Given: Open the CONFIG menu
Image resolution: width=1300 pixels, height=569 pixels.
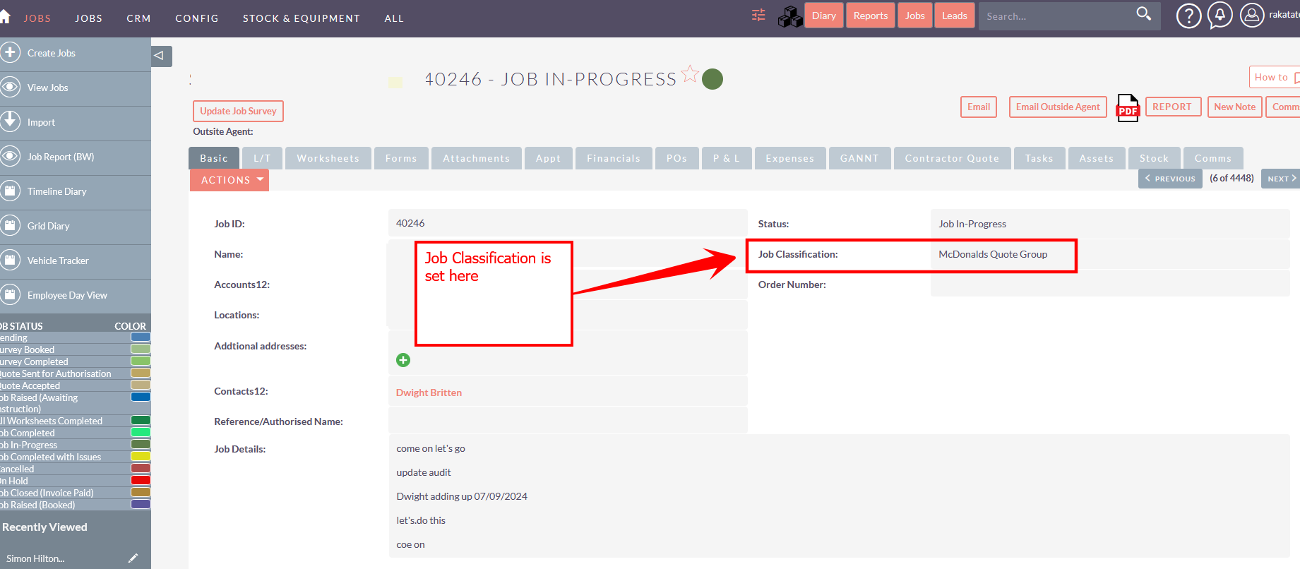Looking at the screenshot, I should [197, 18].
